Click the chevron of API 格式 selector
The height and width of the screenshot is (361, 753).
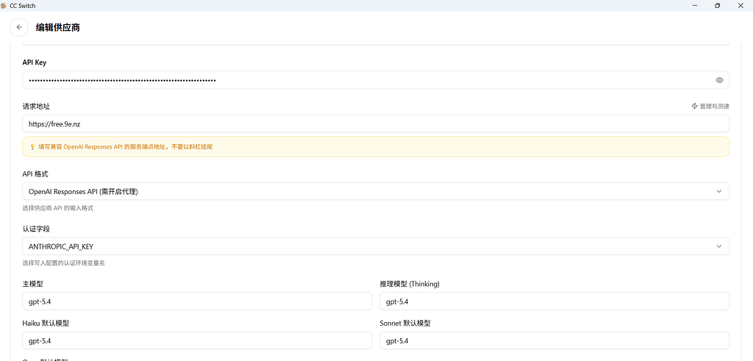coord(719,191)
